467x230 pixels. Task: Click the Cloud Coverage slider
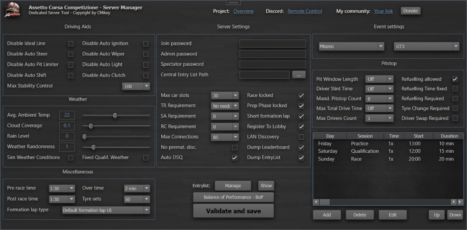(x=116, y=126)
